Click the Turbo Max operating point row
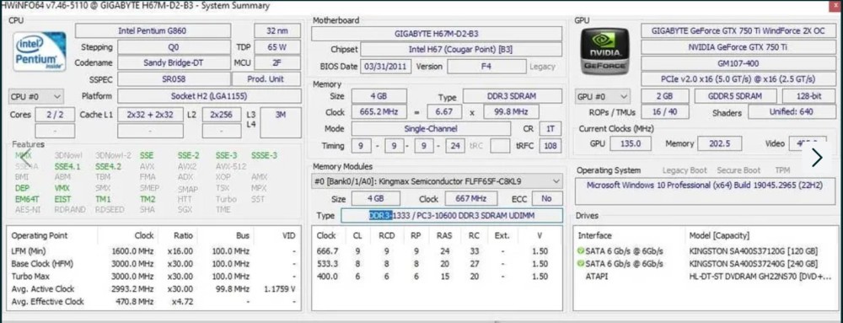 click(x=153, y=277)
